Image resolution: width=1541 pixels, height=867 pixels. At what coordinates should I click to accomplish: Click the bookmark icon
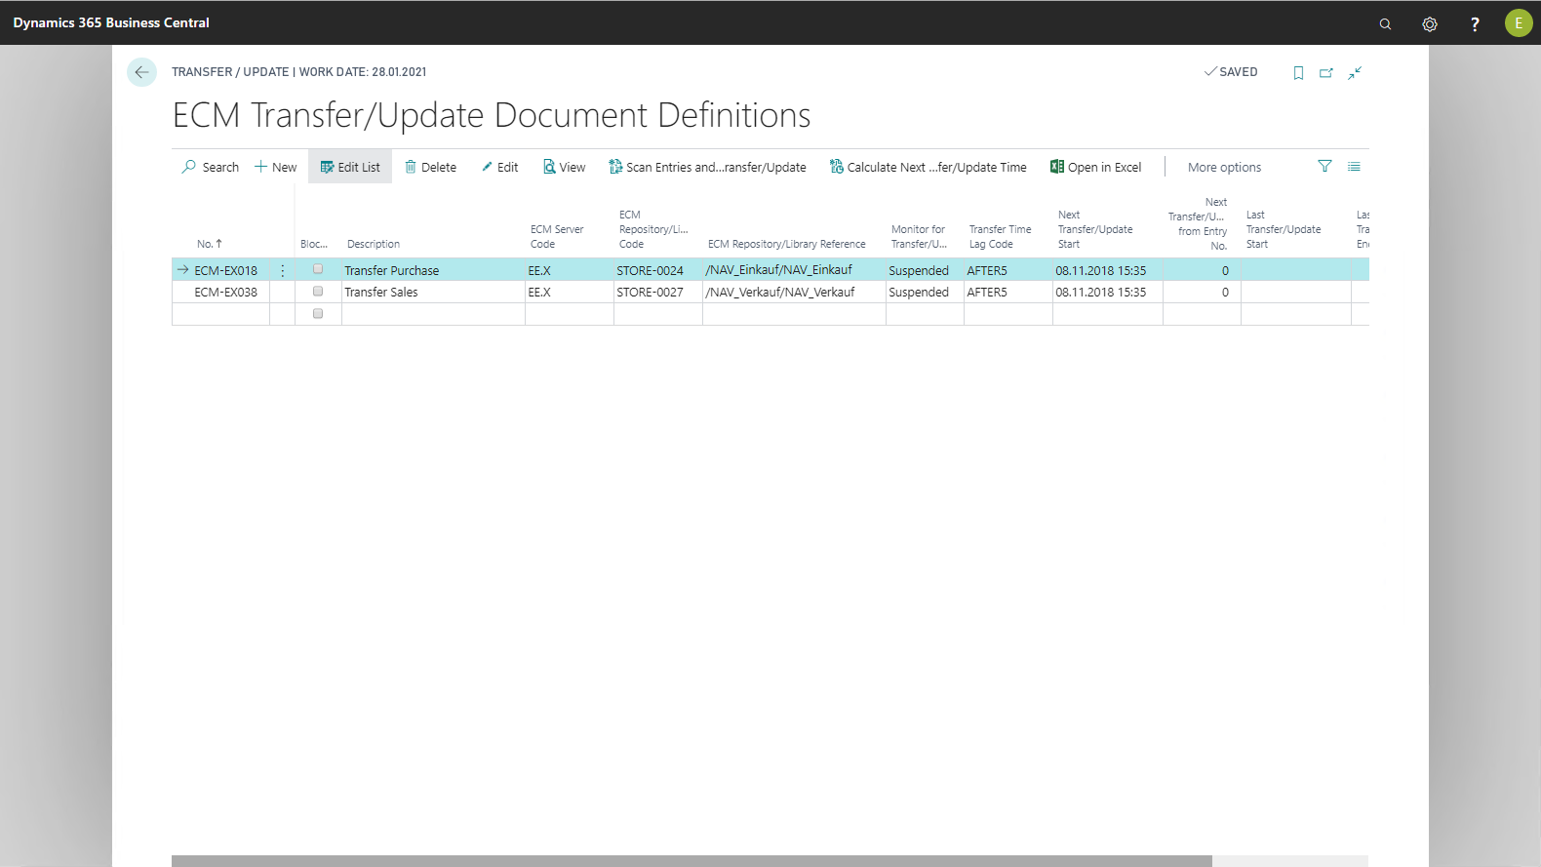(1298, 73)
